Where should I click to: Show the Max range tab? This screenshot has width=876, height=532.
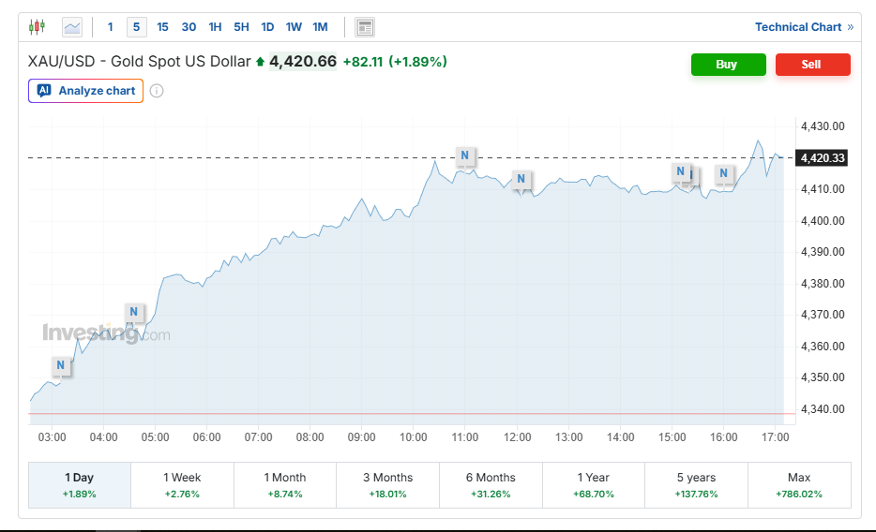coord(799,484)
